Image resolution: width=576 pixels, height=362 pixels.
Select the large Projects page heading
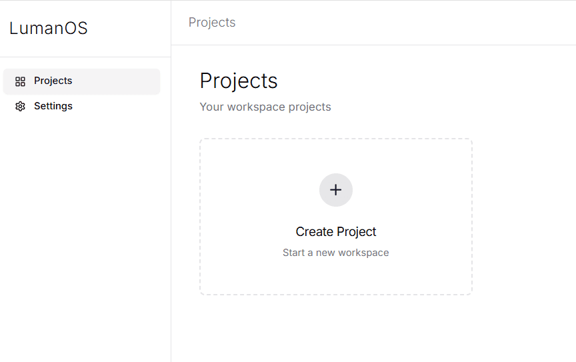pyautogui.click(x=239, y=81)
